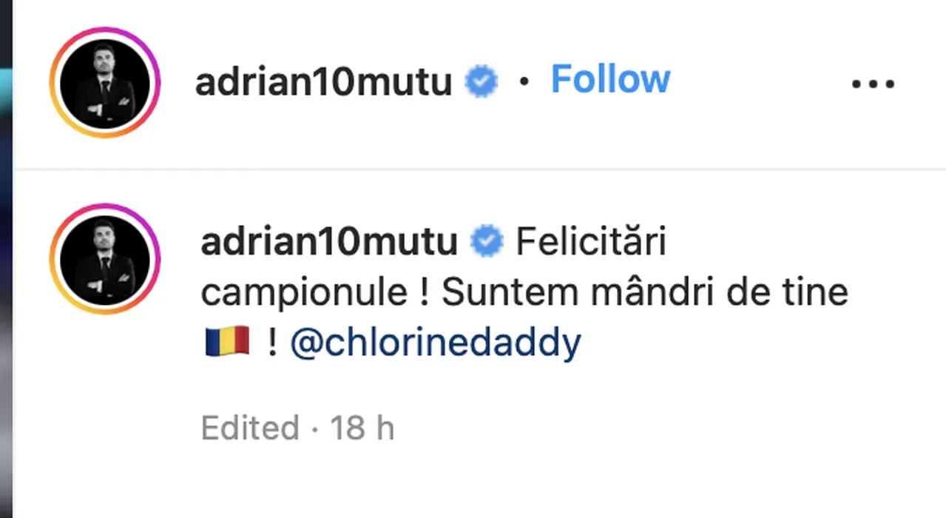Follow the adrian10mutu account
The height and width of the screenshot is (518, 946).
point(610,79)
